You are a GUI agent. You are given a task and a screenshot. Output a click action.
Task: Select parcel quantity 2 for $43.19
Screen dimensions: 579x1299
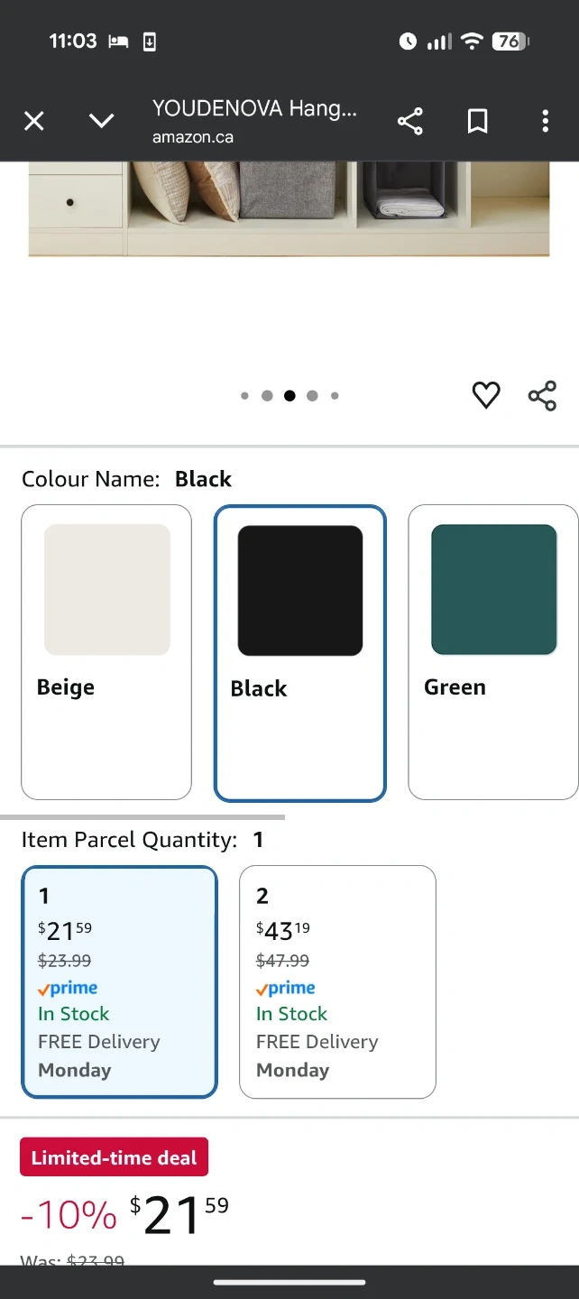click(x=337, y=981)
